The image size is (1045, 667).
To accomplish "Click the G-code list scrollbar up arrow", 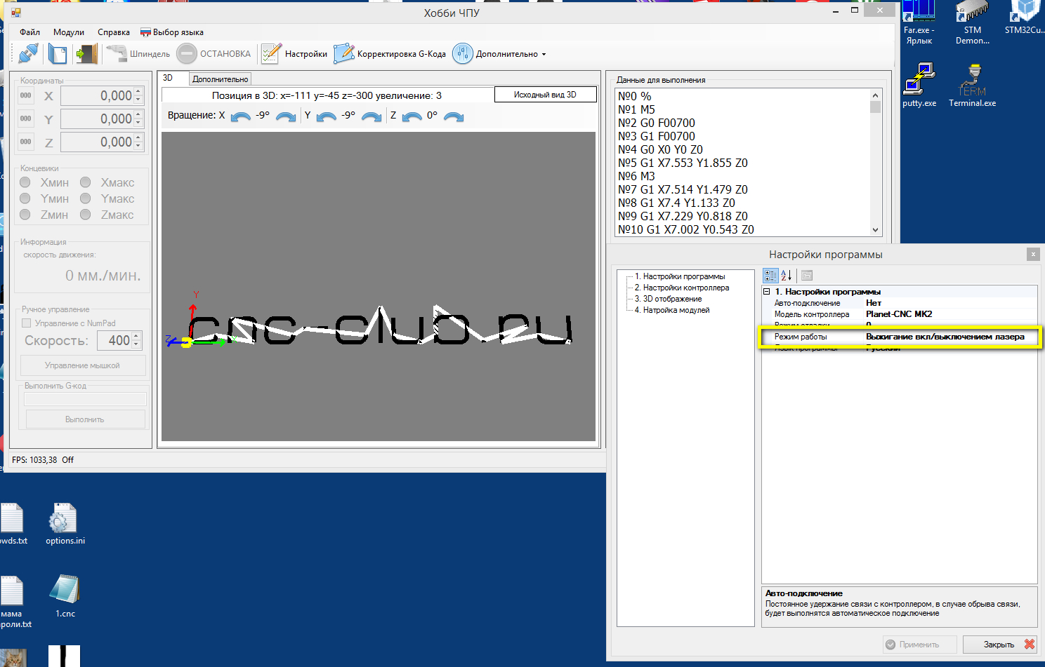I will pyautogui.click(x=875, y=95).
